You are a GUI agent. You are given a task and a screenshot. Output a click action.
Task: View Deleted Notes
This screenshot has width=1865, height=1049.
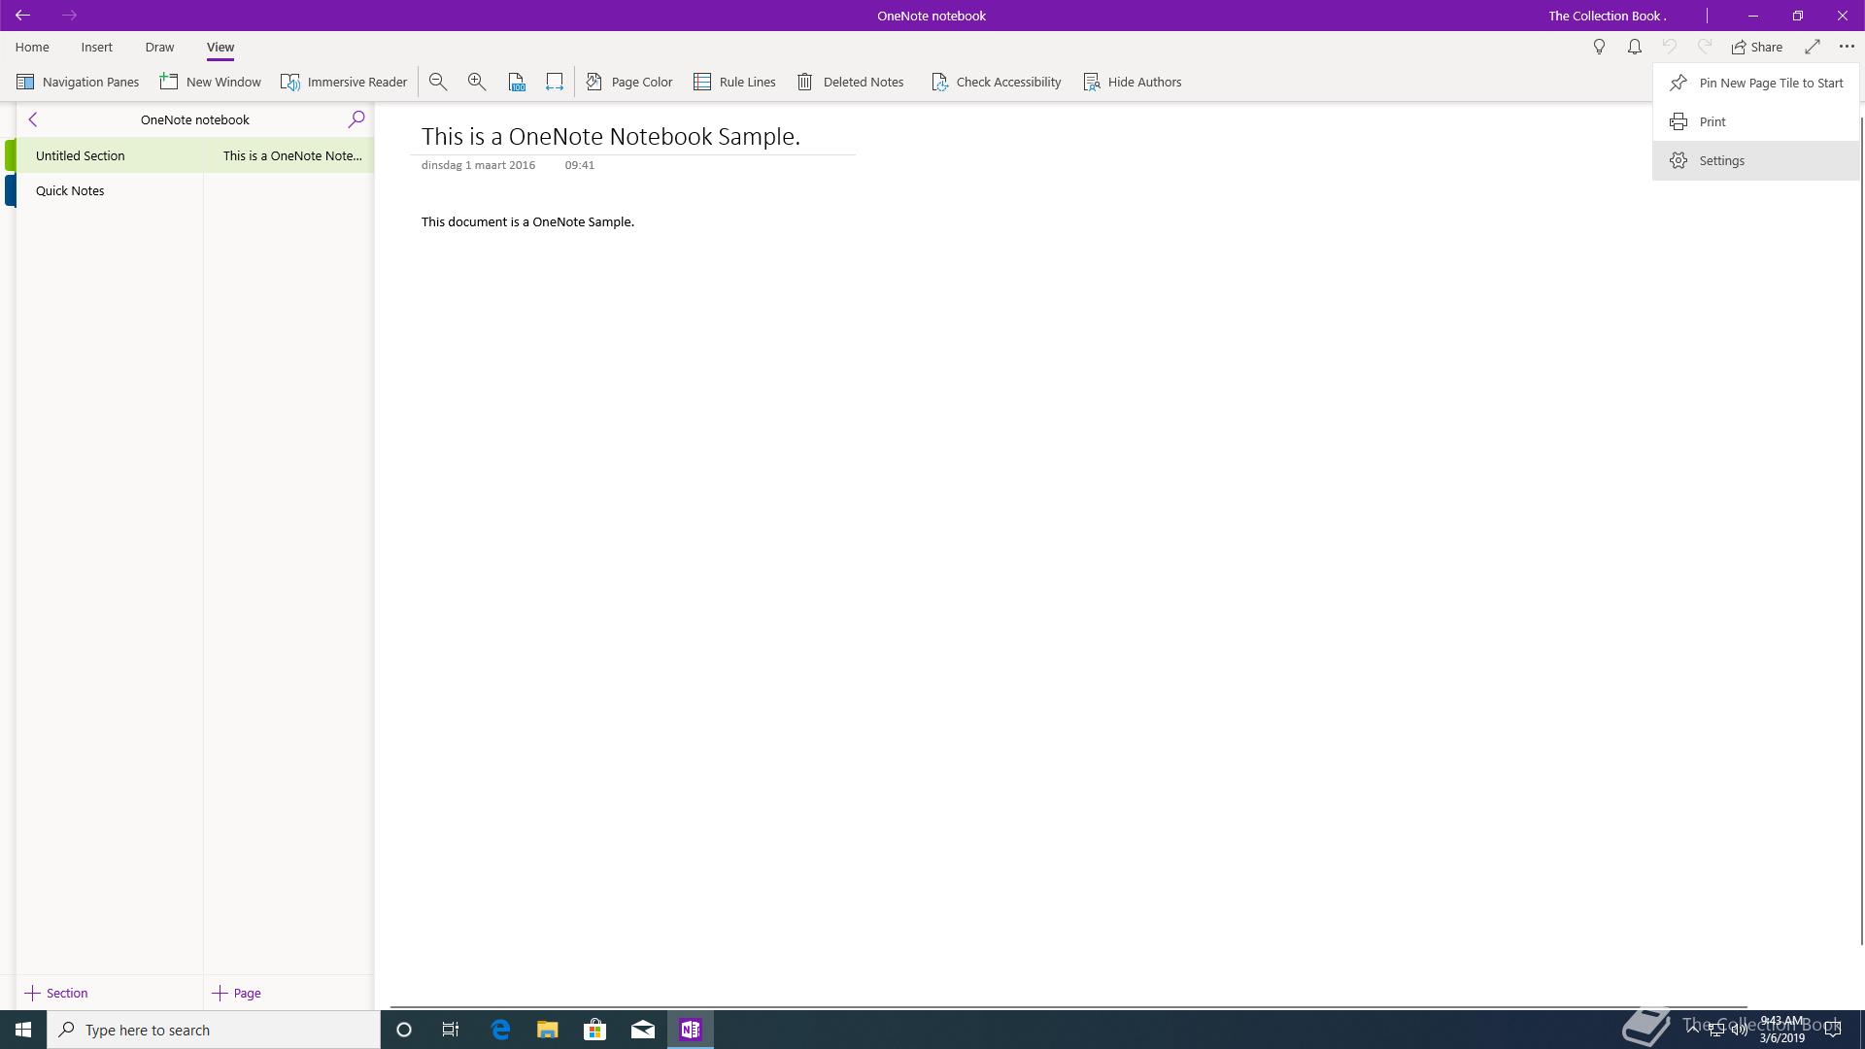pos(851,82)
